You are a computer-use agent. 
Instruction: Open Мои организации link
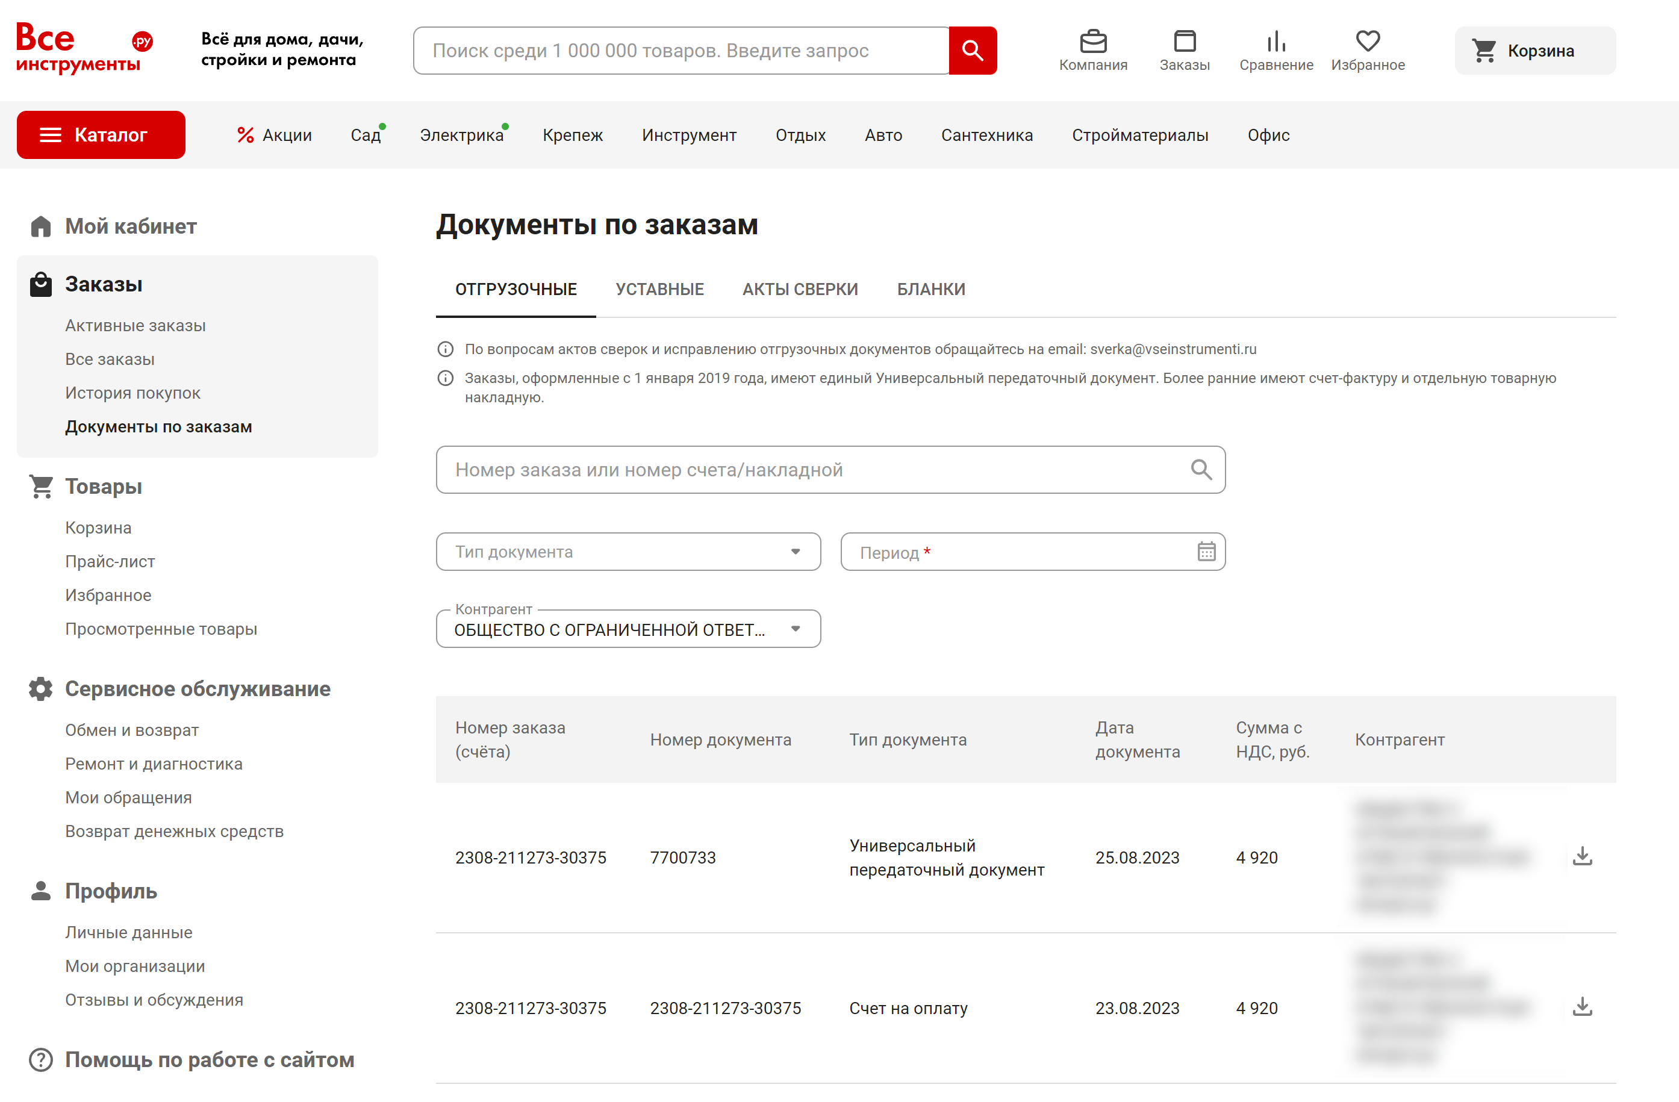(x=135, y=966)
